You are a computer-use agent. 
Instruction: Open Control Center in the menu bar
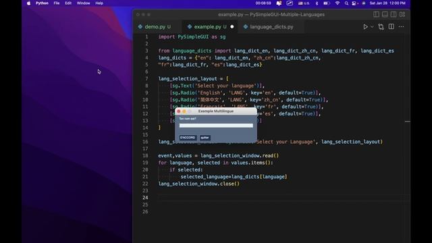pos(354,3)
